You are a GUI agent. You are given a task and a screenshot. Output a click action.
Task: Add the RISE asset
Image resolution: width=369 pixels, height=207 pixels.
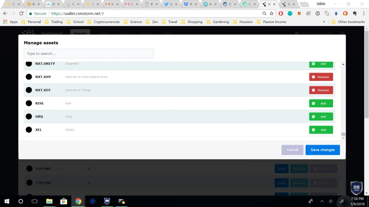point(321,103)
